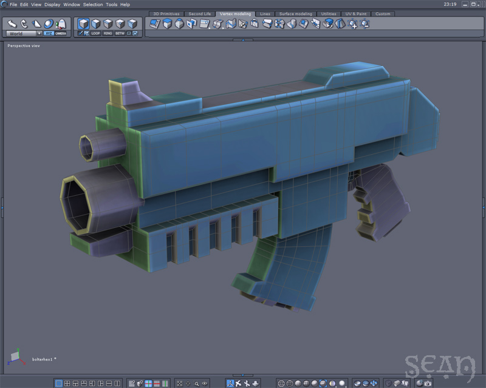Open the Selection menu
486x388 pixels.
click(93, 4)
